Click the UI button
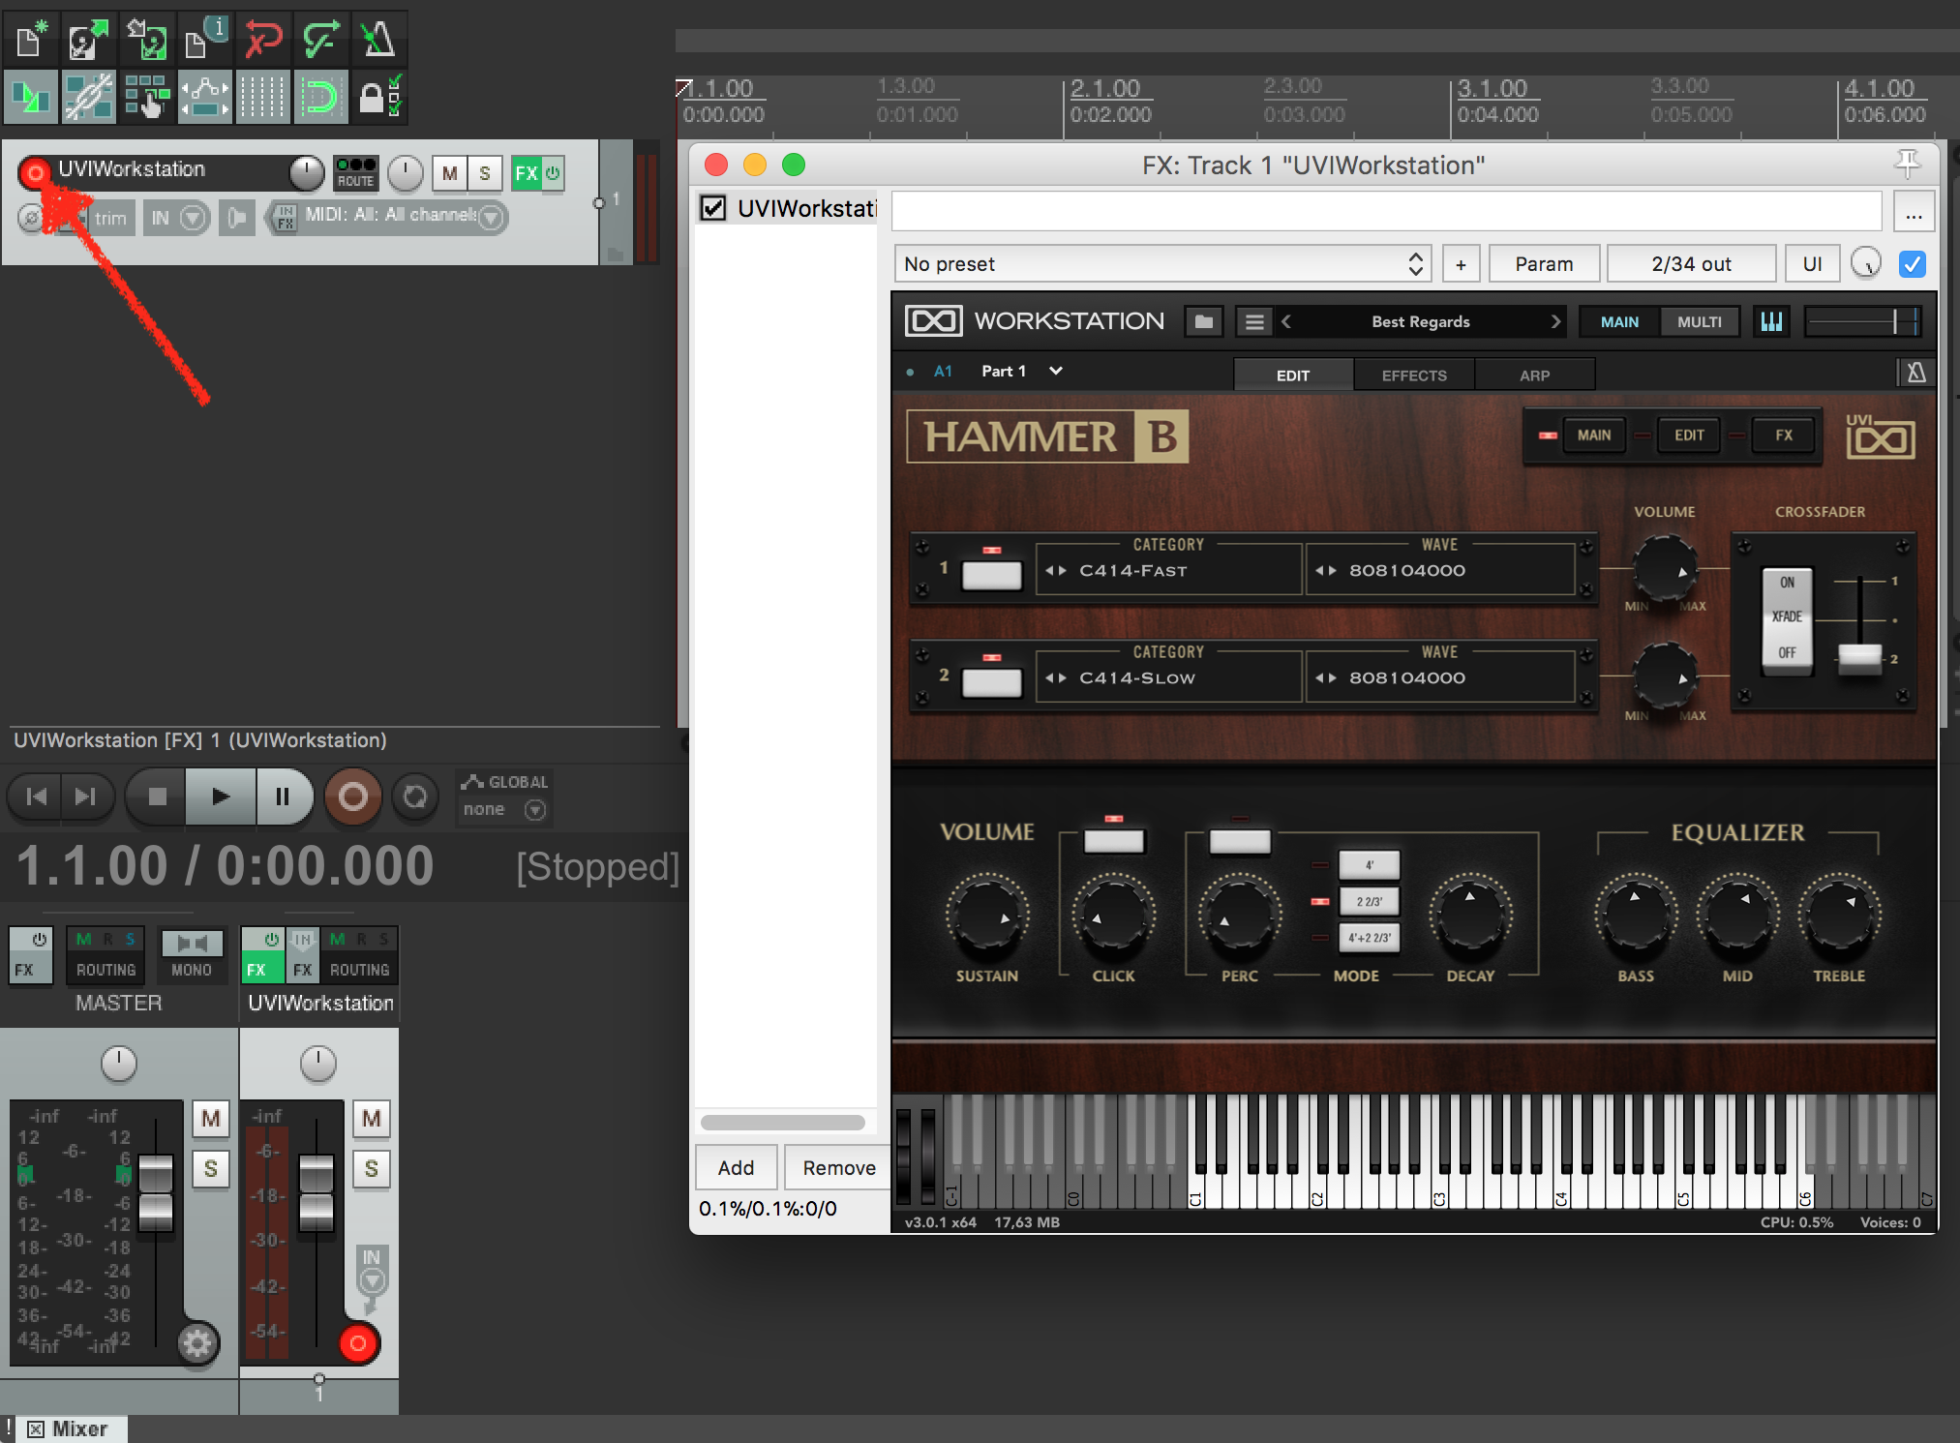The image size is (1960, 1443). pos(1812,264)
